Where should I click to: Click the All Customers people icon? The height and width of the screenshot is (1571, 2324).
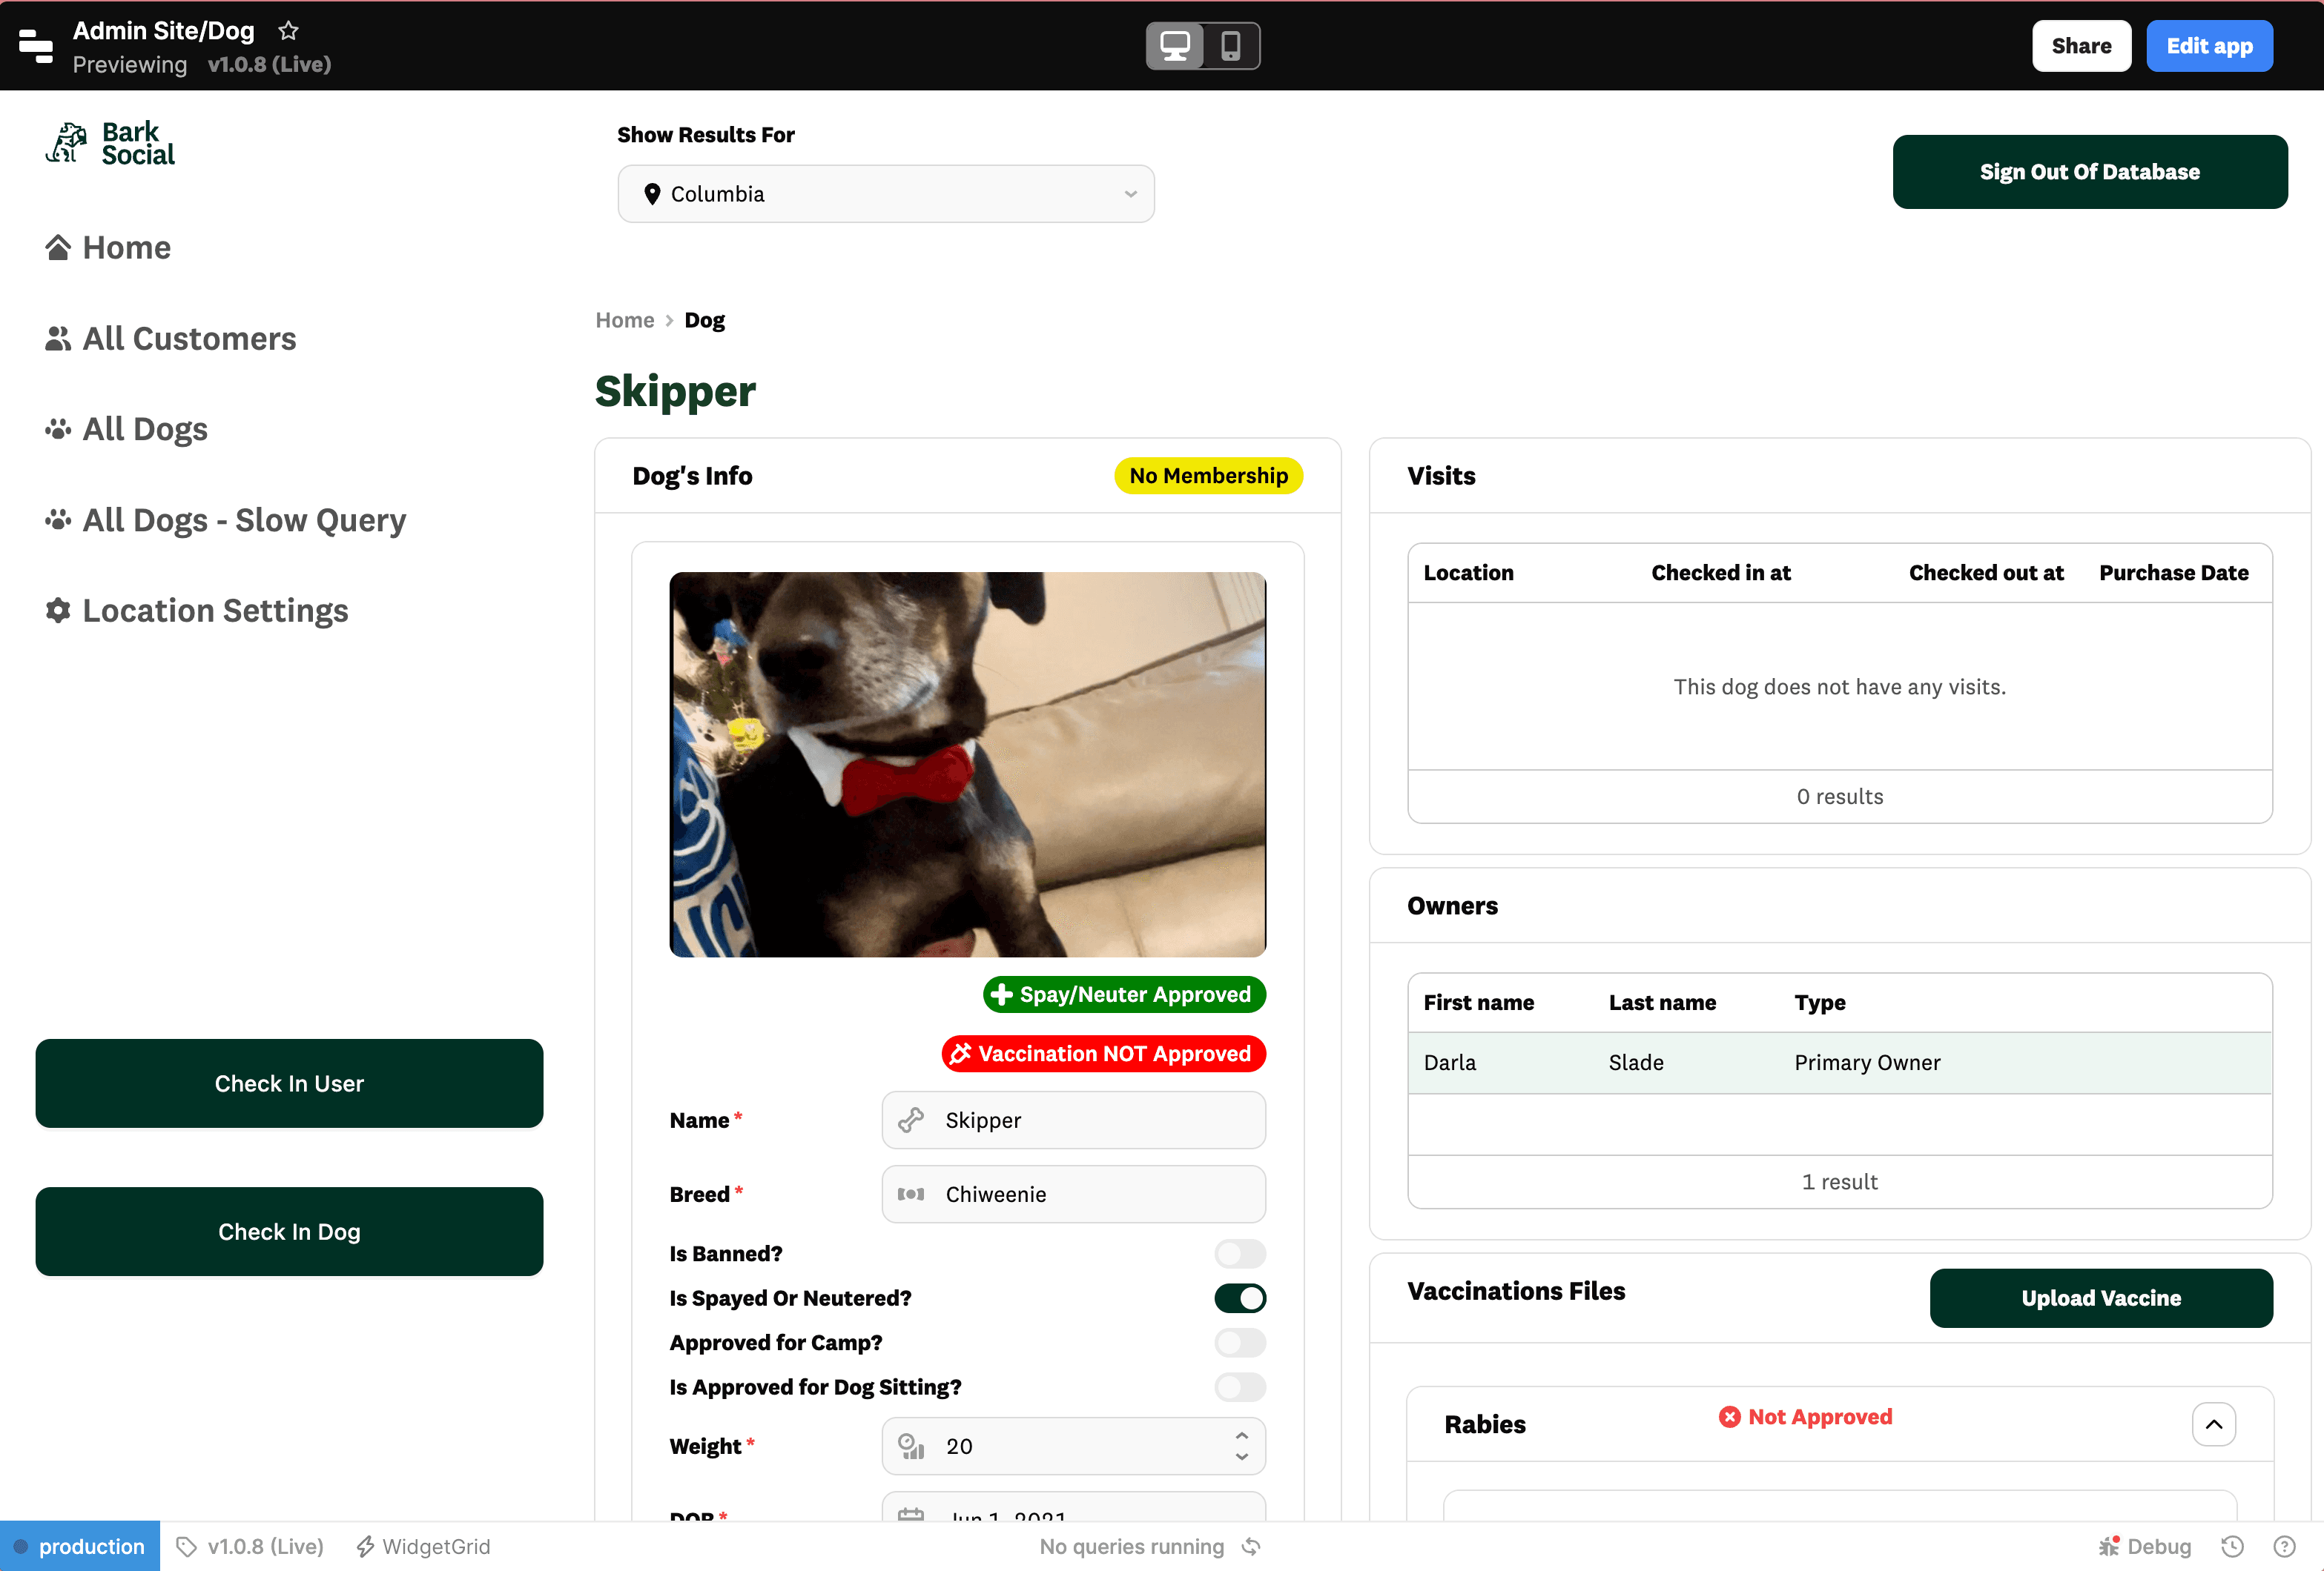(x=58, y=339)
